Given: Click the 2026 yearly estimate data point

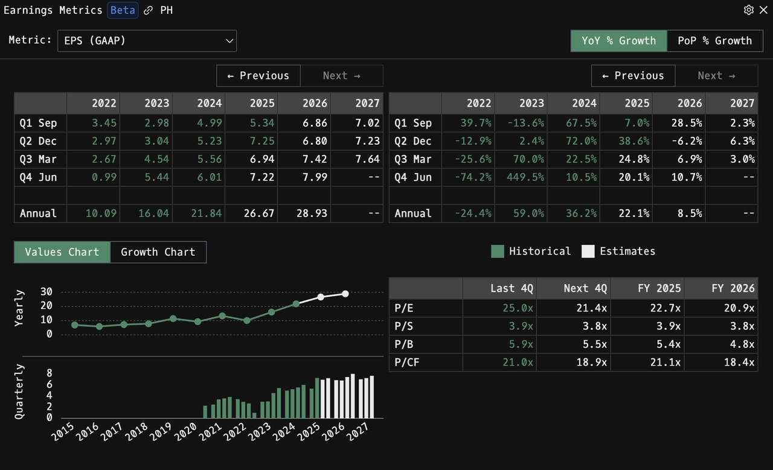Looking at the screenshot, I should pyautogui.click(x=345, y=294).
